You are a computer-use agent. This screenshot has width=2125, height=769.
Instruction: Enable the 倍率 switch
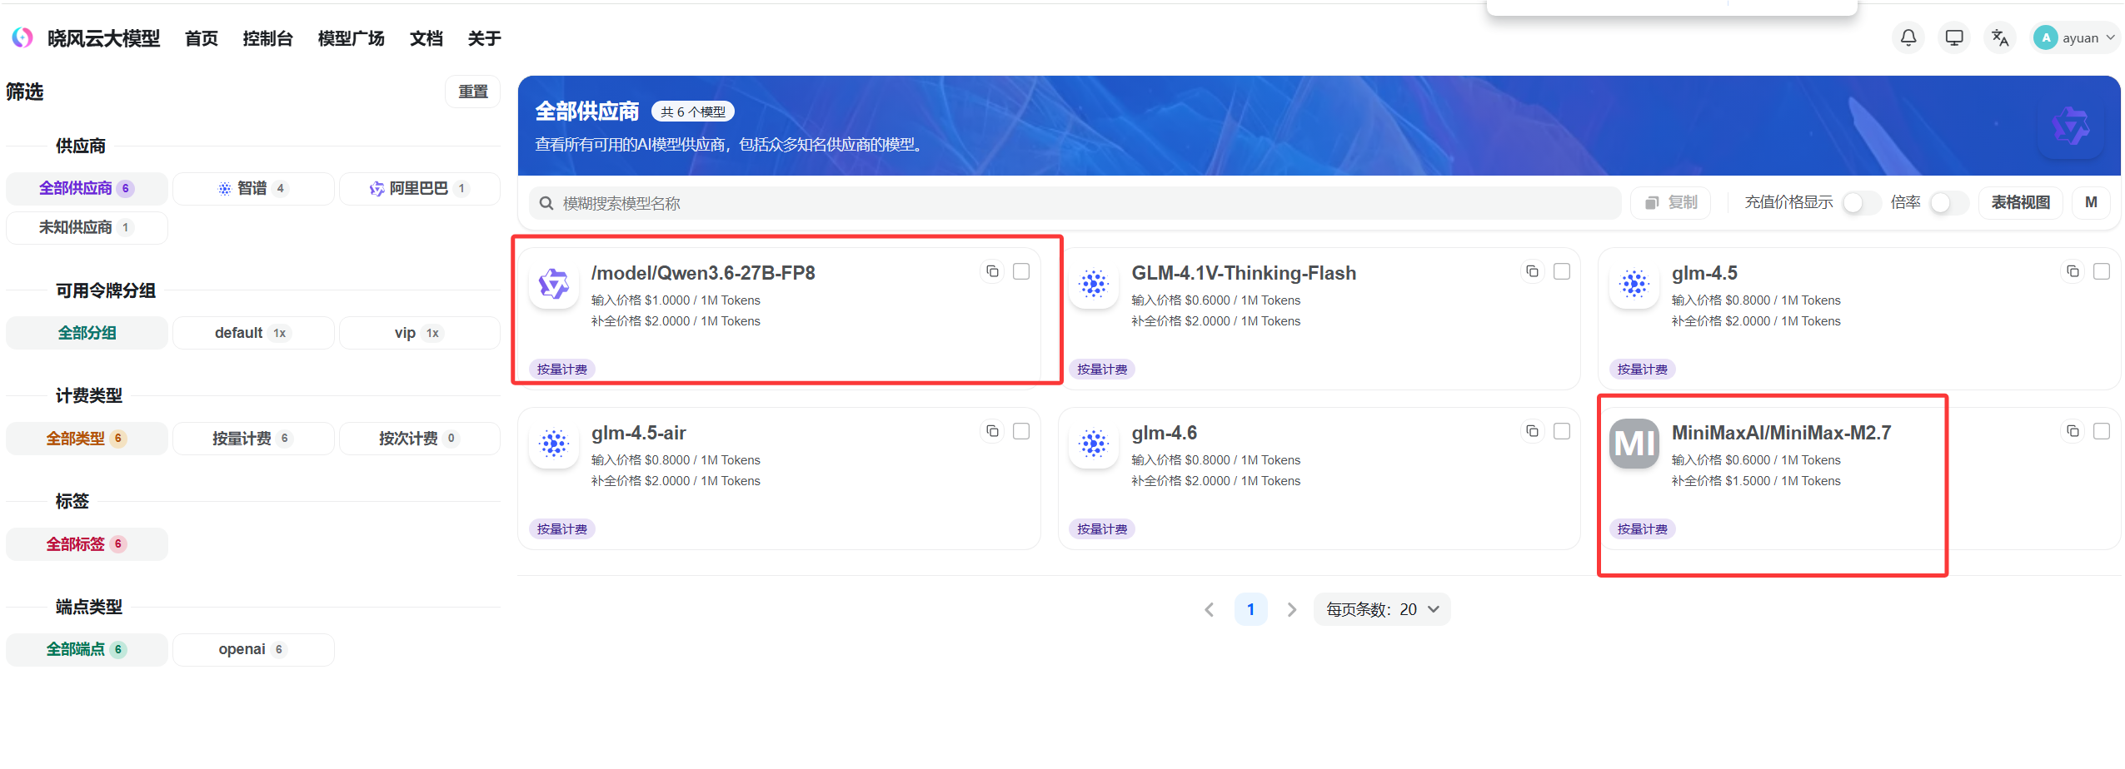1948,202
